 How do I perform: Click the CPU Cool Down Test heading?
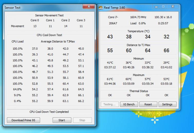49,35
